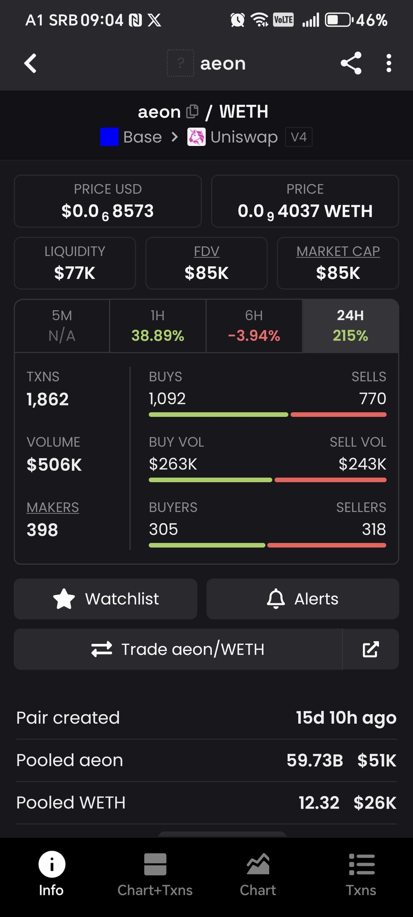Copy aeon token address icon
The width and height of the screenshot is (413, 917).
click(x=192, y=111)
